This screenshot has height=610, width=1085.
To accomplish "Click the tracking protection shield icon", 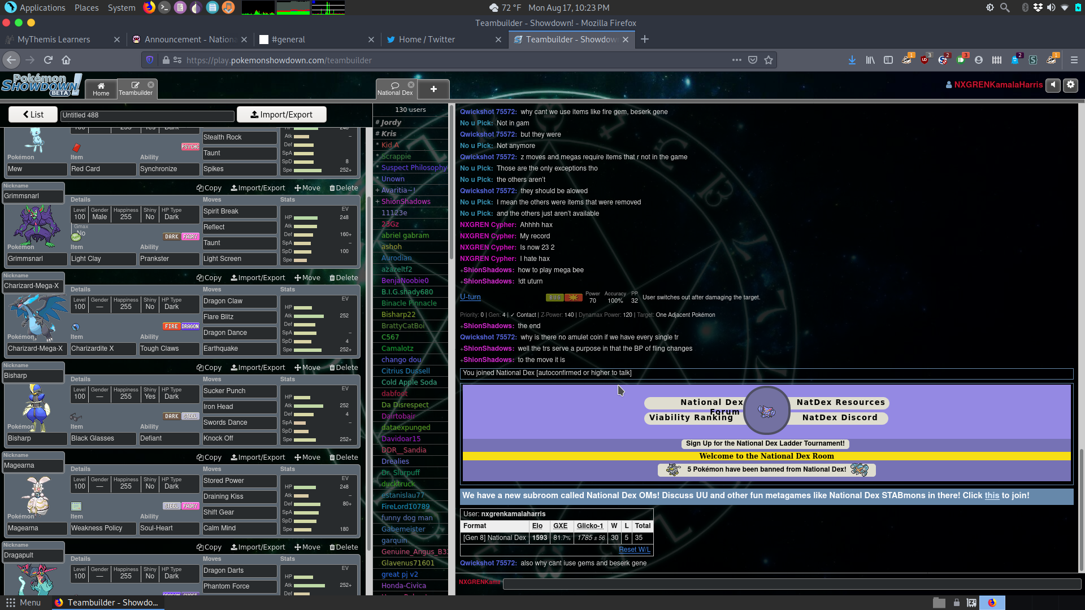I will (x=150, y=60).
